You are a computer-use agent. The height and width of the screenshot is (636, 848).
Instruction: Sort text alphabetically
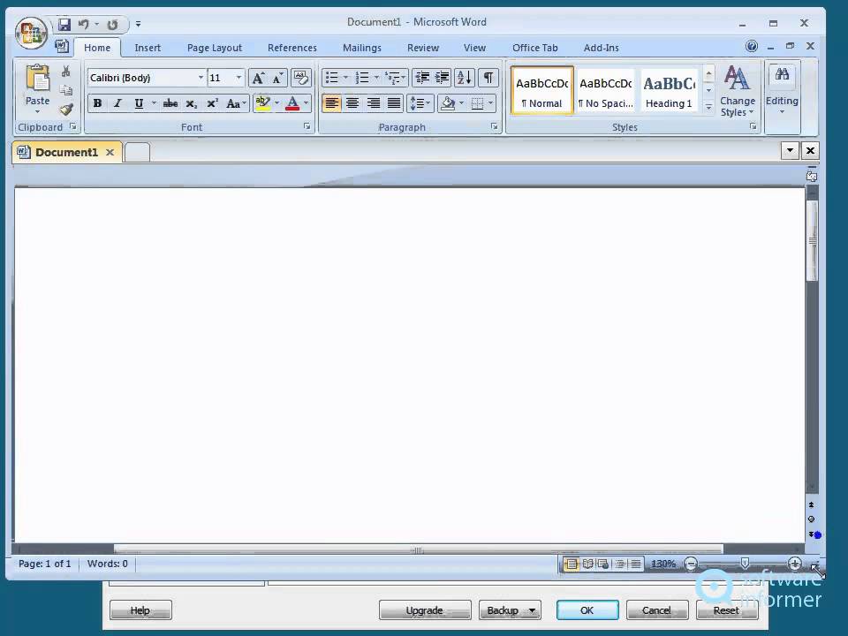(x=465, y=78)
